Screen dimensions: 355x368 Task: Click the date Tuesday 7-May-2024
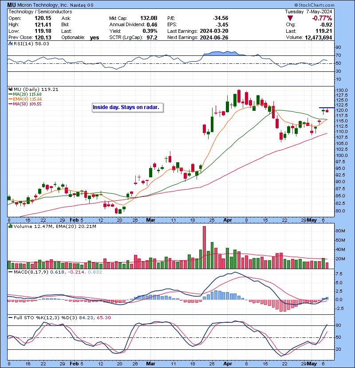pyautogui.click(x=308, y=12)
